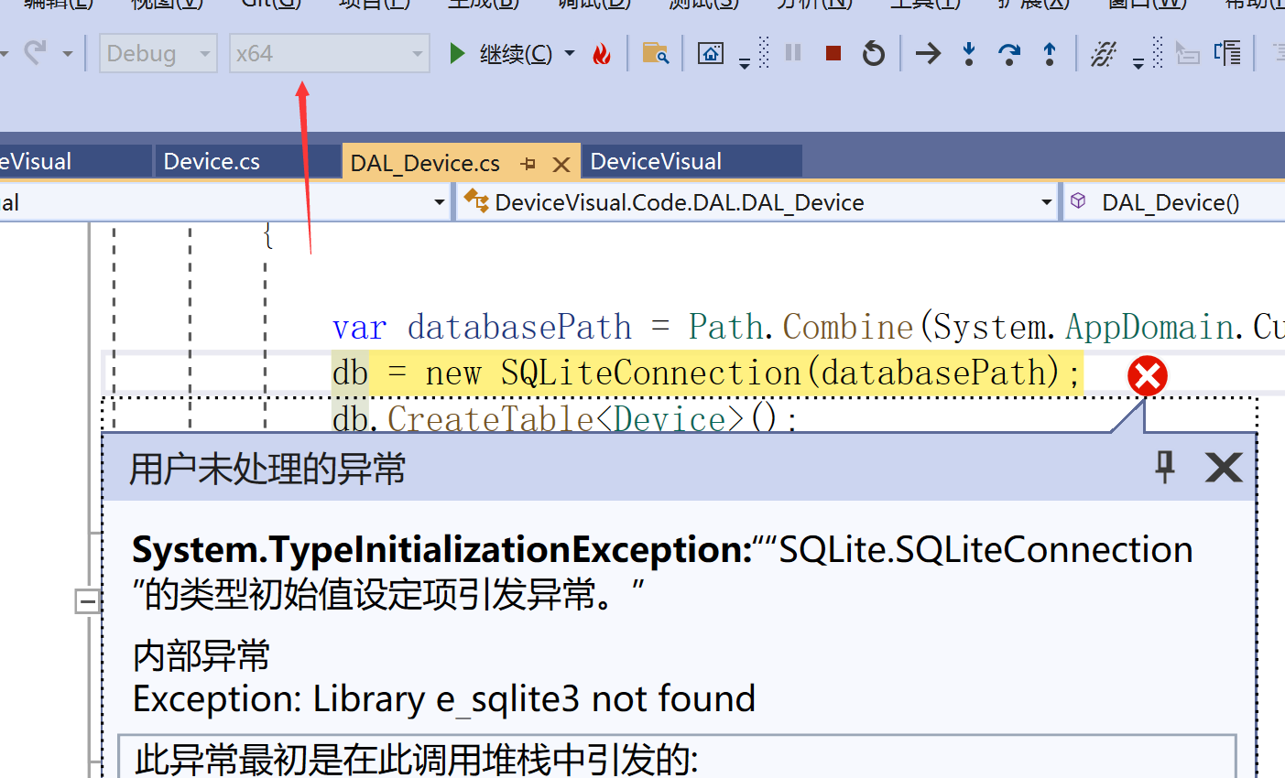
Task: Open the x64 platform dropdown
Action: point(418,53)
